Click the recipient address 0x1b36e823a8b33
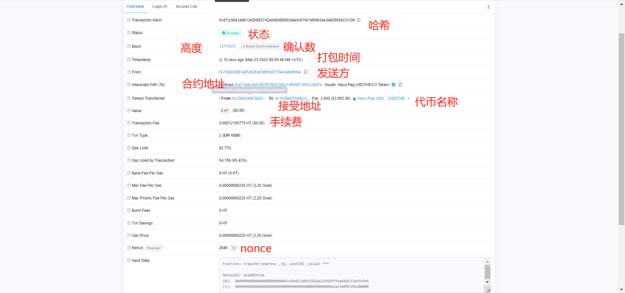Viewport: 625px width, 293px height. pyautogui.click(x=292, y=98)
